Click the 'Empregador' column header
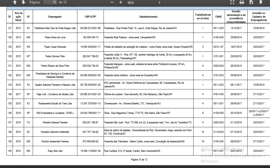This screenshot has height=168, width=270. pos(55,17)
